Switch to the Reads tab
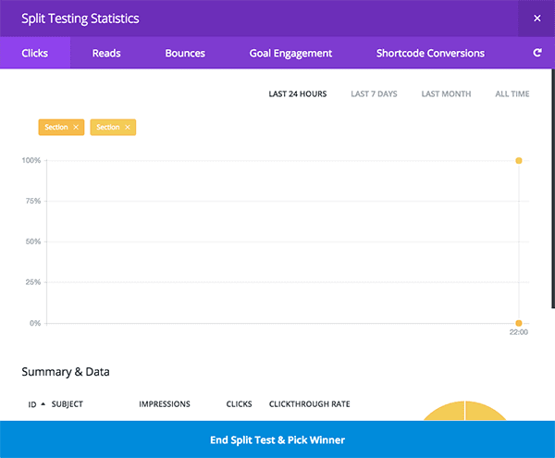This screenshot has height=458, width=555. 106,54
